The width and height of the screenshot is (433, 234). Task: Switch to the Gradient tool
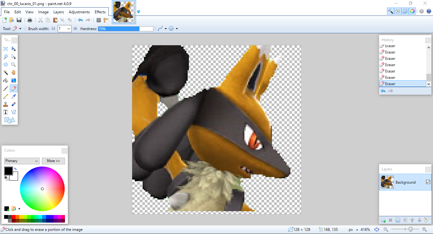tap(13, 80)
